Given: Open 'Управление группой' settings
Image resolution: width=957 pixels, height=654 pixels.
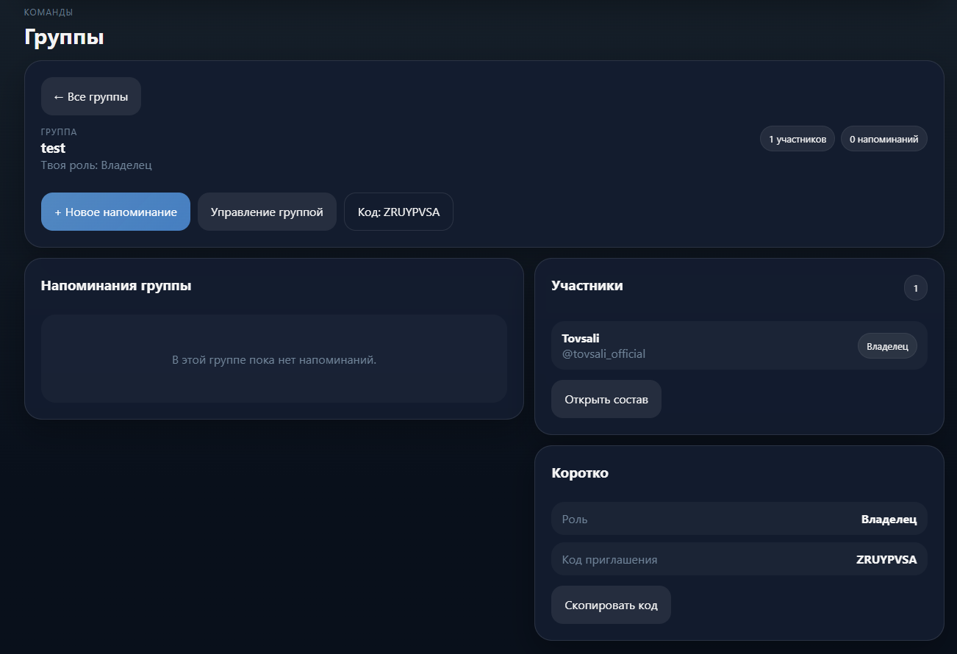Looking at the screenshot, I should pyautogui.click(x=267, y=212).
